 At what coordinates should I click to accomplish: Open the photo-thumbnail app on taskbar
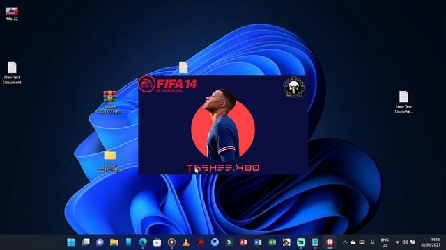click(286, 242)
